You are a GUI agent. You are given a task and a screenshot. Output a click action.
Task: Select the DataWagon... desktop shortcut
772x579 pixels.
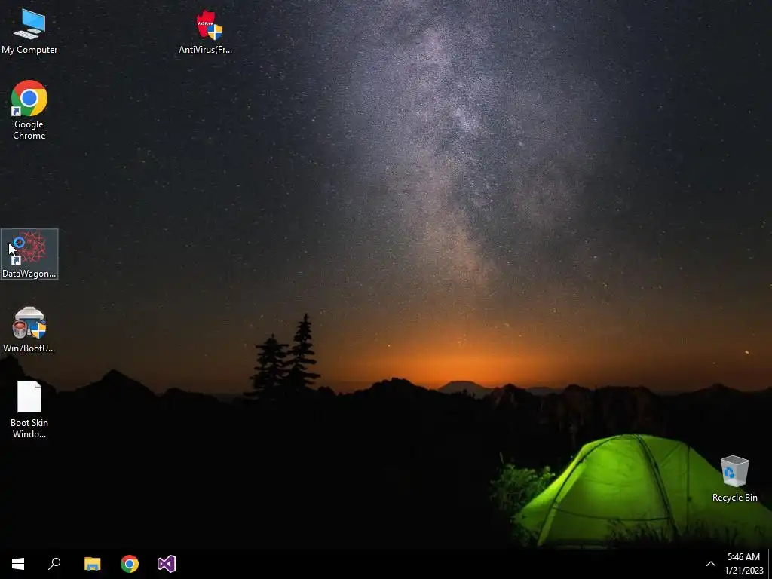point(29,254)
